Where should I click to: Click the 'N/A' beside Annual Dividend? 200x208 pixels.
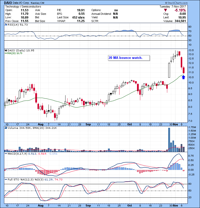(115, 14)
